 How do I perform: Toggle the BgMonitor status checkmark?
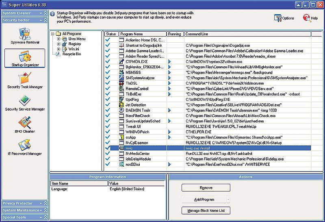(108, 67)
